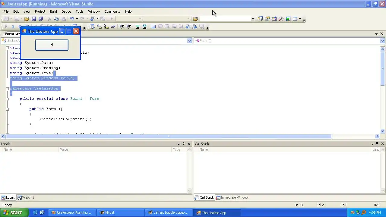
Task: Click the Find in Files icon
Action: (x=195, y=19)
